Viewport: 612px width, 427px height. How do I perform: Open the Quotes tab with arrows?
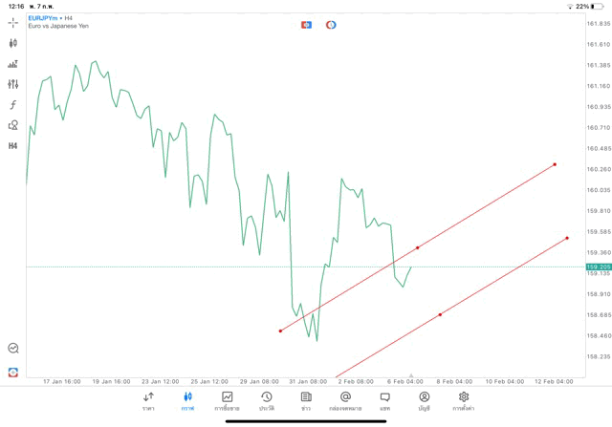point(148,400)
